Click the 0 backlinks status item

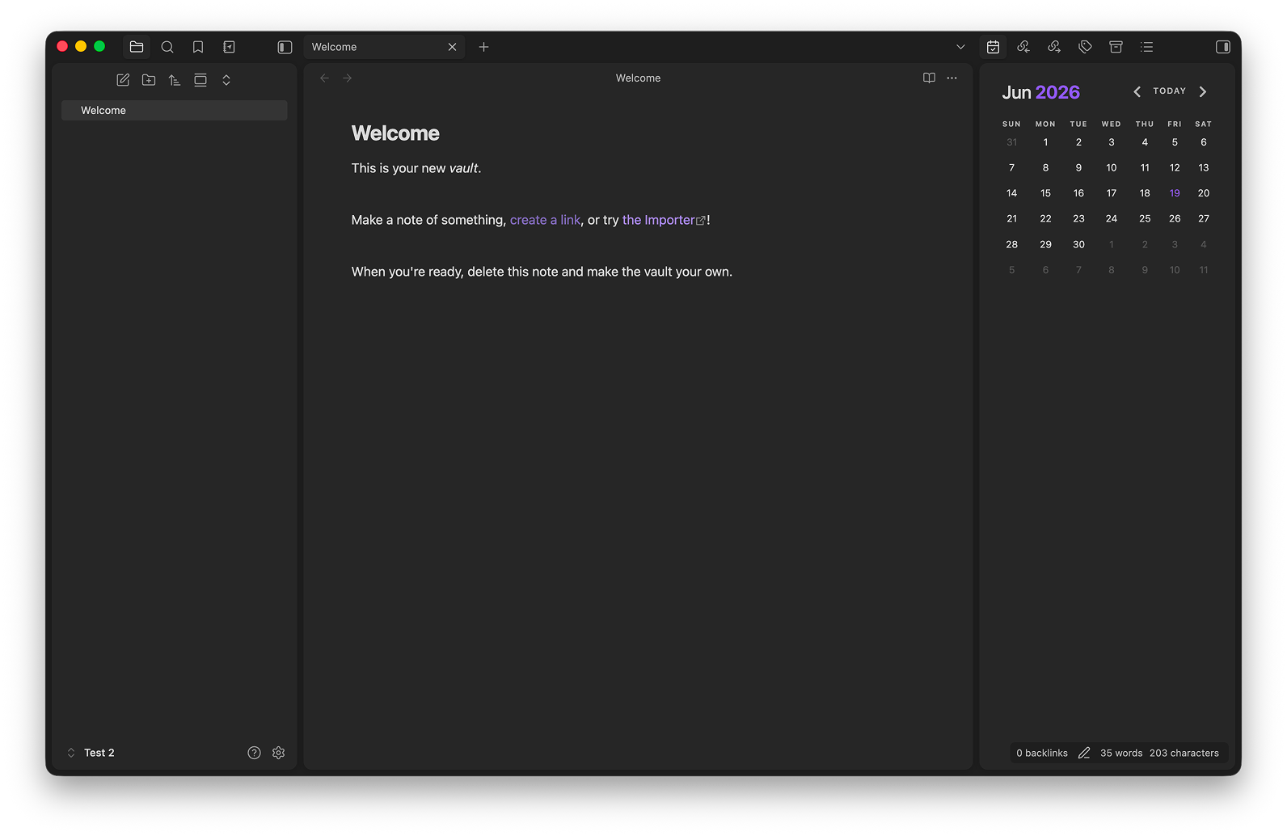click(x=1041, y=753)
